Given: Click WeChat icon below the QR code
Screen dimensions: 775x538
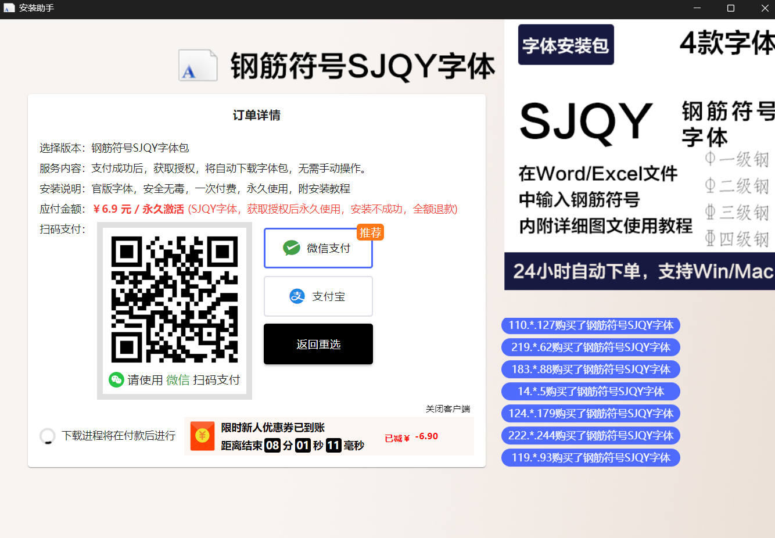Looking at the screenshot, I should coord(116,380).
